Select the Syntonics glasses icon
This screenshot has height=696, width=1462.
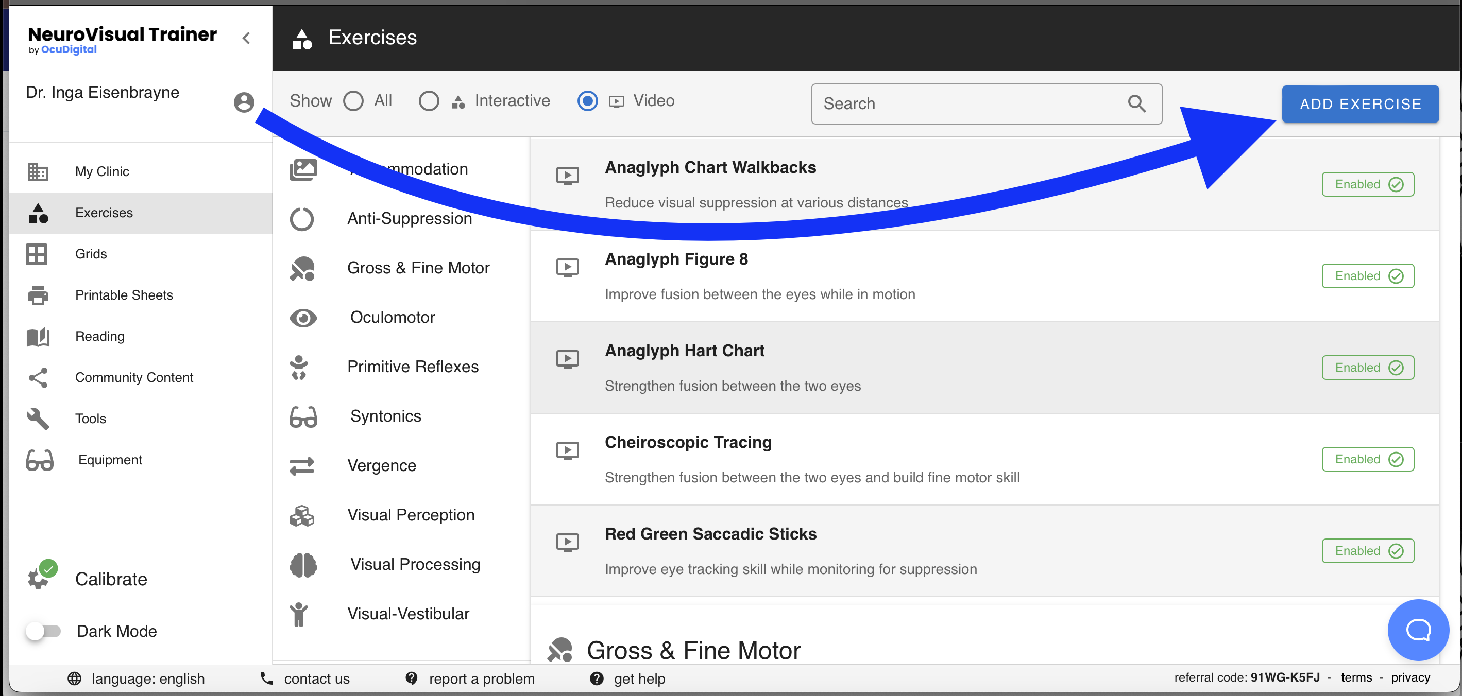click(x=303, y=416)
